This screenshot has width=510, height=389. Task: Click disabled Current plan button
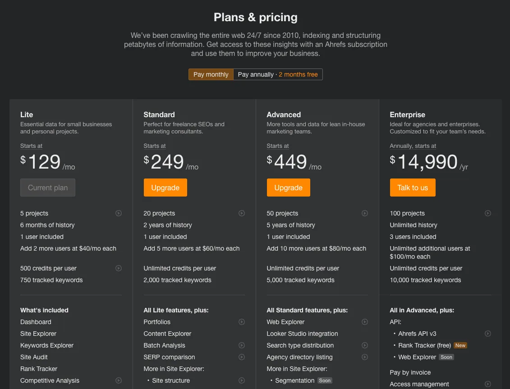tap(48, 188)
